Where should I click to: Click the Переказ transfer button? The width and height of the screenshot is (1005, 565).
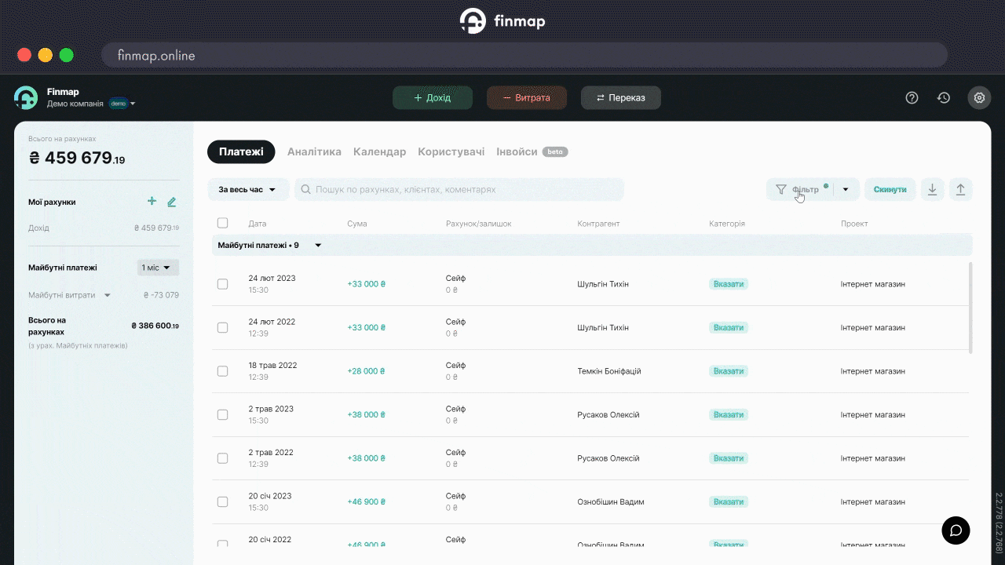(621, 98)
